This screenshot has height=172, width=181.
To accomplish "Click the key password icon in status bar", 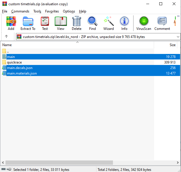I will [x=9, y=169].
